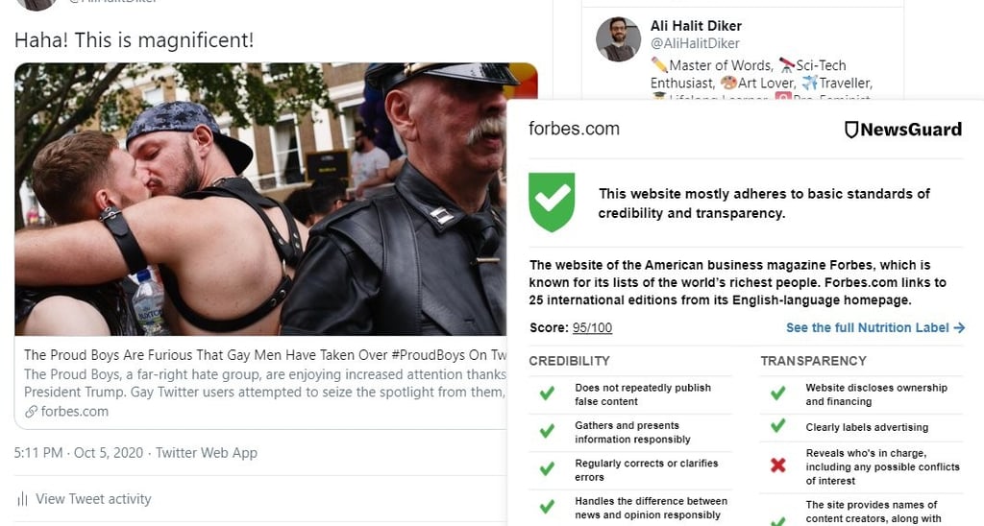The image size is (984, 526).
Task: Click the 5:11 PM Oct 5, 2020 timestamp
Action: 79,453
